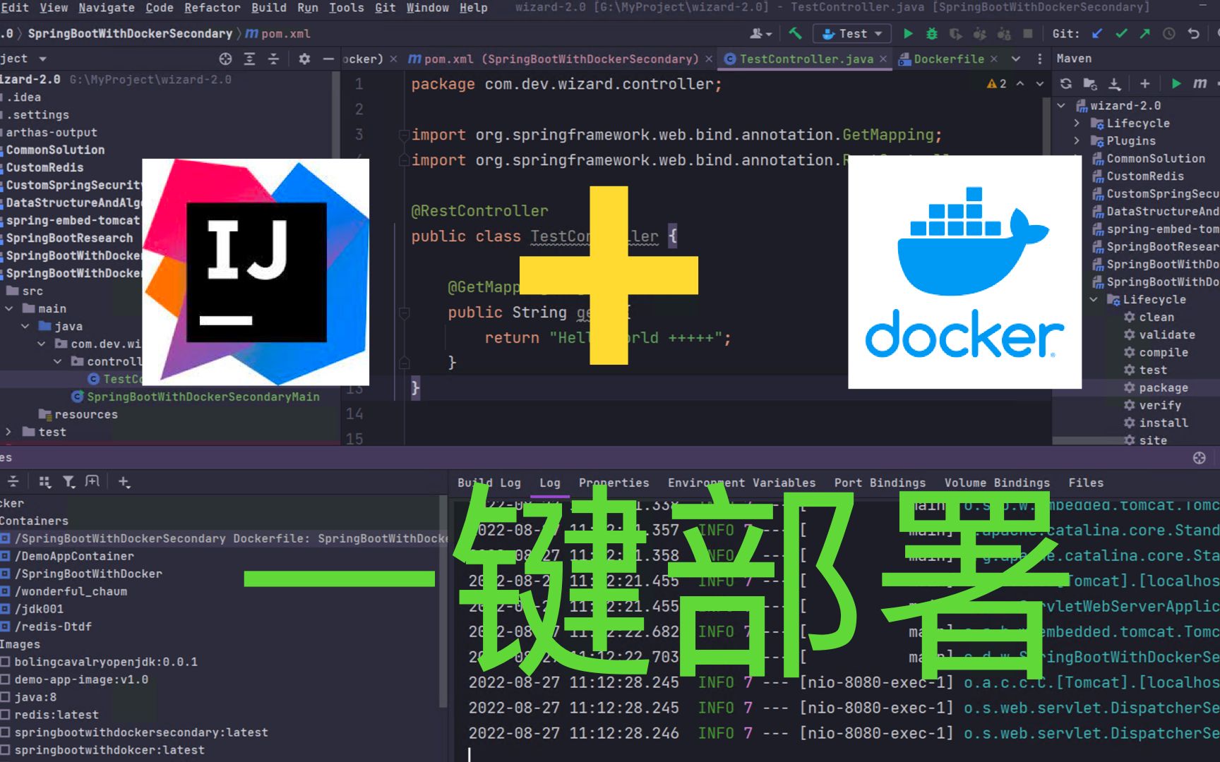Viewport: 1220px width, 762px height.
Task: Open the user account dropdown in the toolbar
Action: coord(760,33)
